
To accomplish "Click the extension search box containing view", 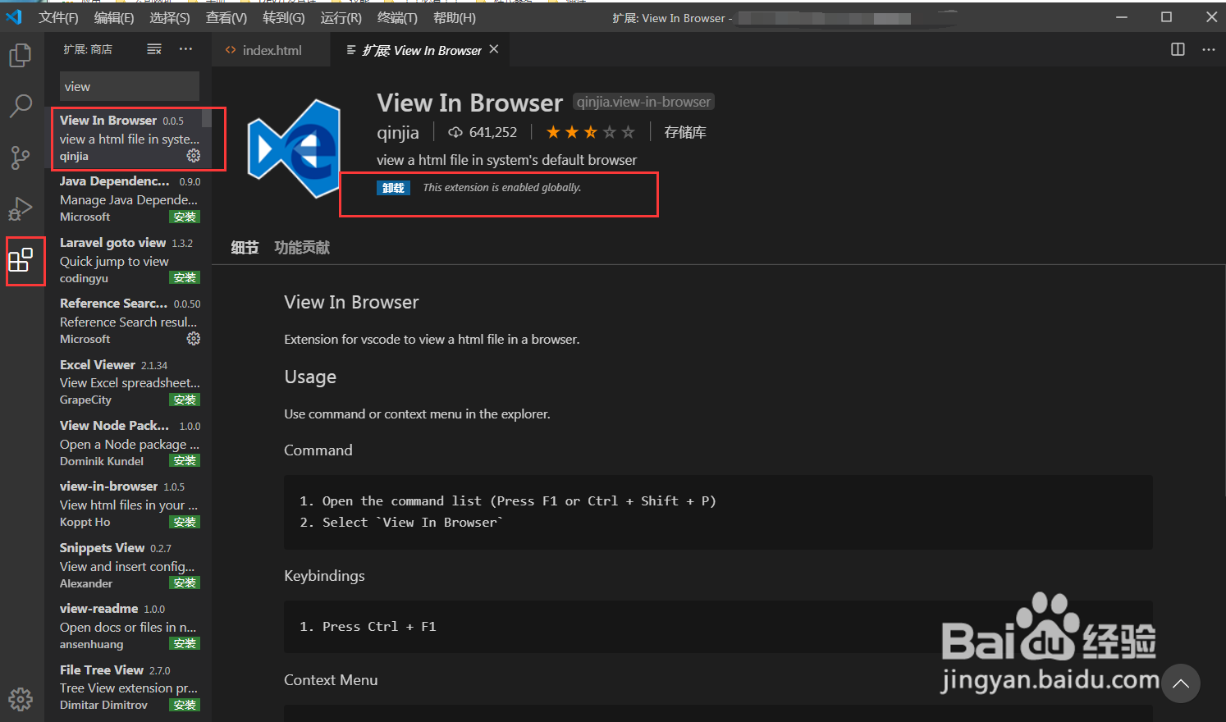I will point(130,86).
